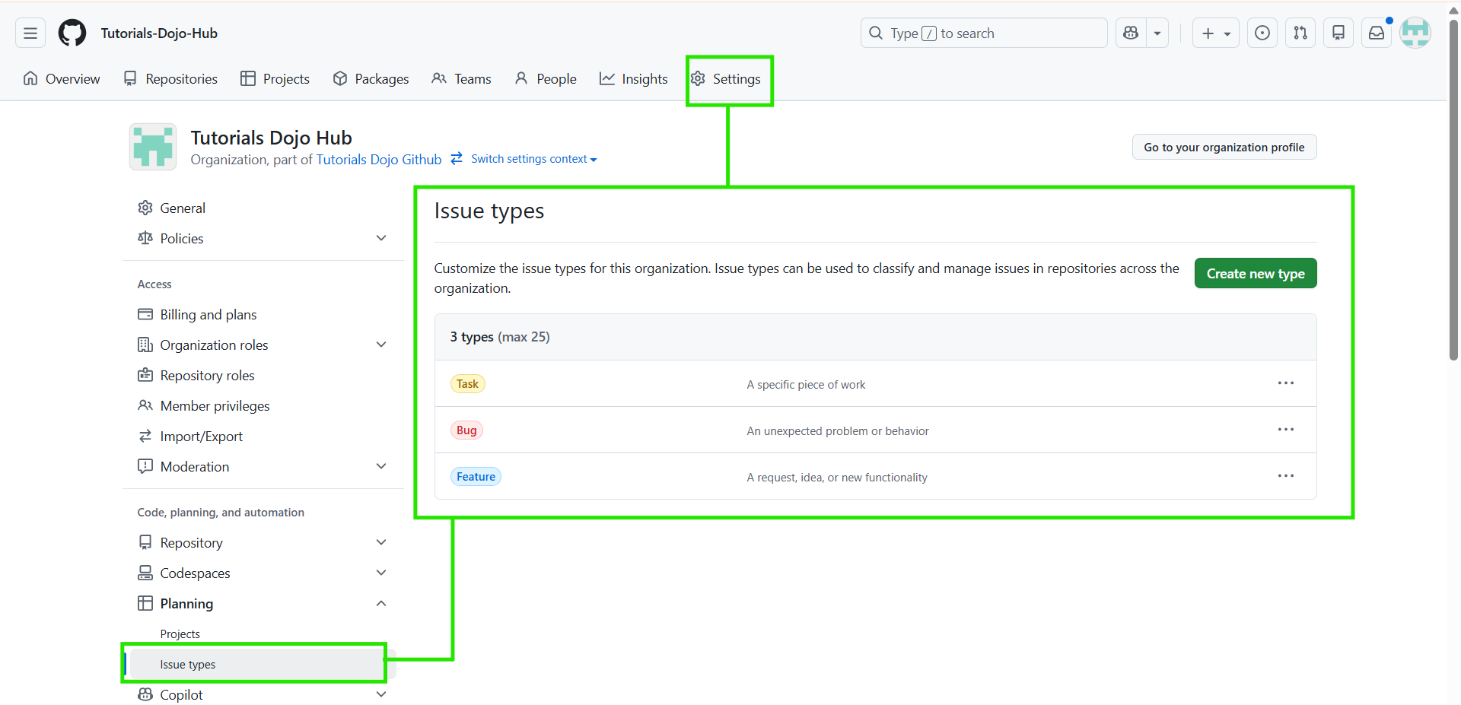Open the GitHub home via octocat logo

[72, 33]
